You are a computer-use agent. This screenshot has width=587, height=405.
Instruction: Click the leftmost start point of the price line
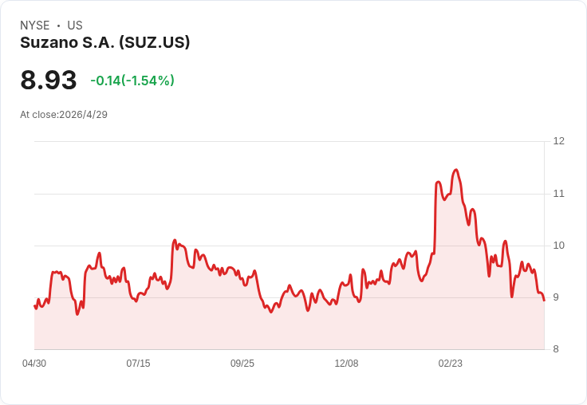click(34, 306)
